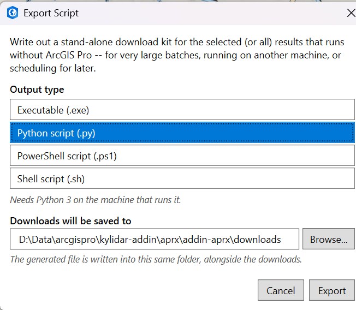Click the downloads folder path field
356x310 pixels.
point(155,239)
